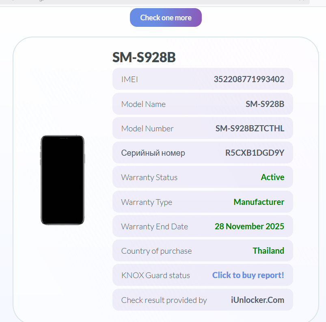
Task: Click the iUnlocker.Com provider text
Action: coord(258,300)
